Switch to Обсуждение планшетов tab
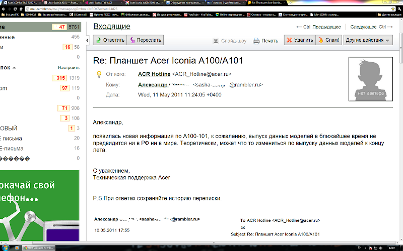Image resolution: width=403 pixels, height=251 pixels. 185,3
